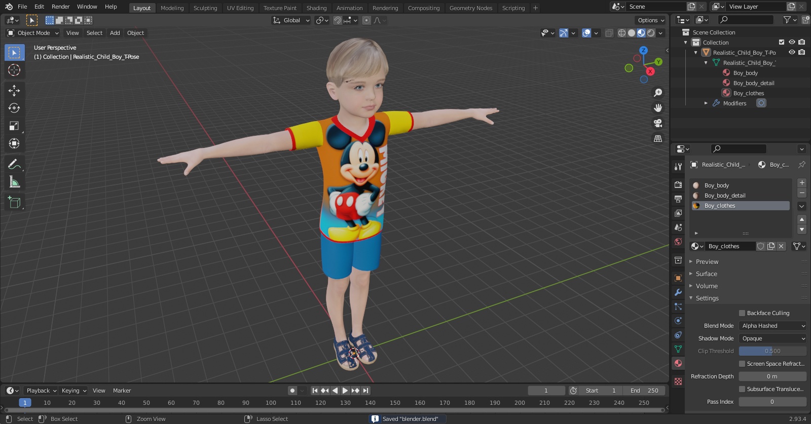Select the Add Cube tool
The height and width of the screenshot is (424, 811).
[14, 203]
